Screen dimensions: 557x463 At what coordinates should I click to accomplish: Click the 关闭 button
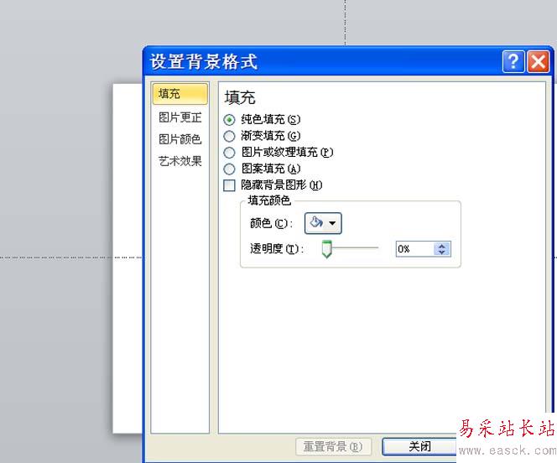point(419,447)
